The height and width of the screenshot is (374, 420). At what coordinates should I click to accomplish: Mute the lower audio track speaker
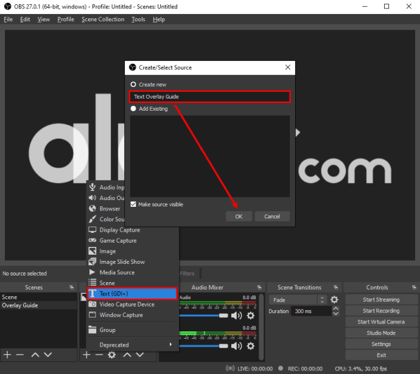click(236, 346)
